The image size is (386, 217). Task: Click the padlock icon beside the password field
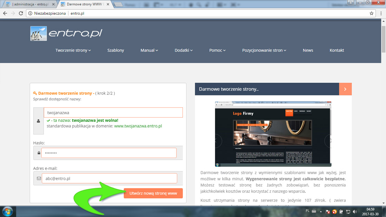(39, 153)
